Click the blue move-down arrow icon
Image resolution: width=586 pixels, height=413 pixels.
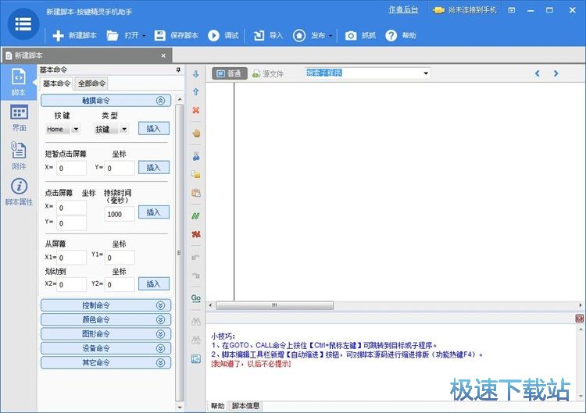pyautogui.click(x=195, y=74)
